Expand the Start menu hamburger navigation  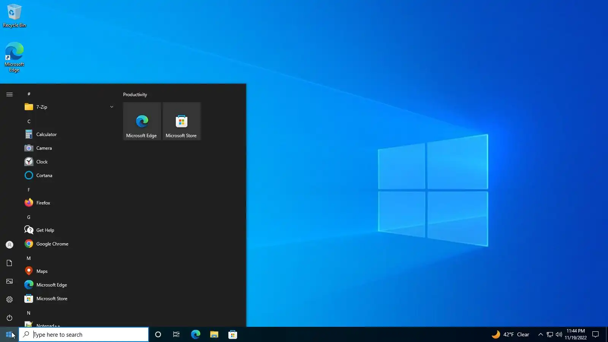point(9,94)
